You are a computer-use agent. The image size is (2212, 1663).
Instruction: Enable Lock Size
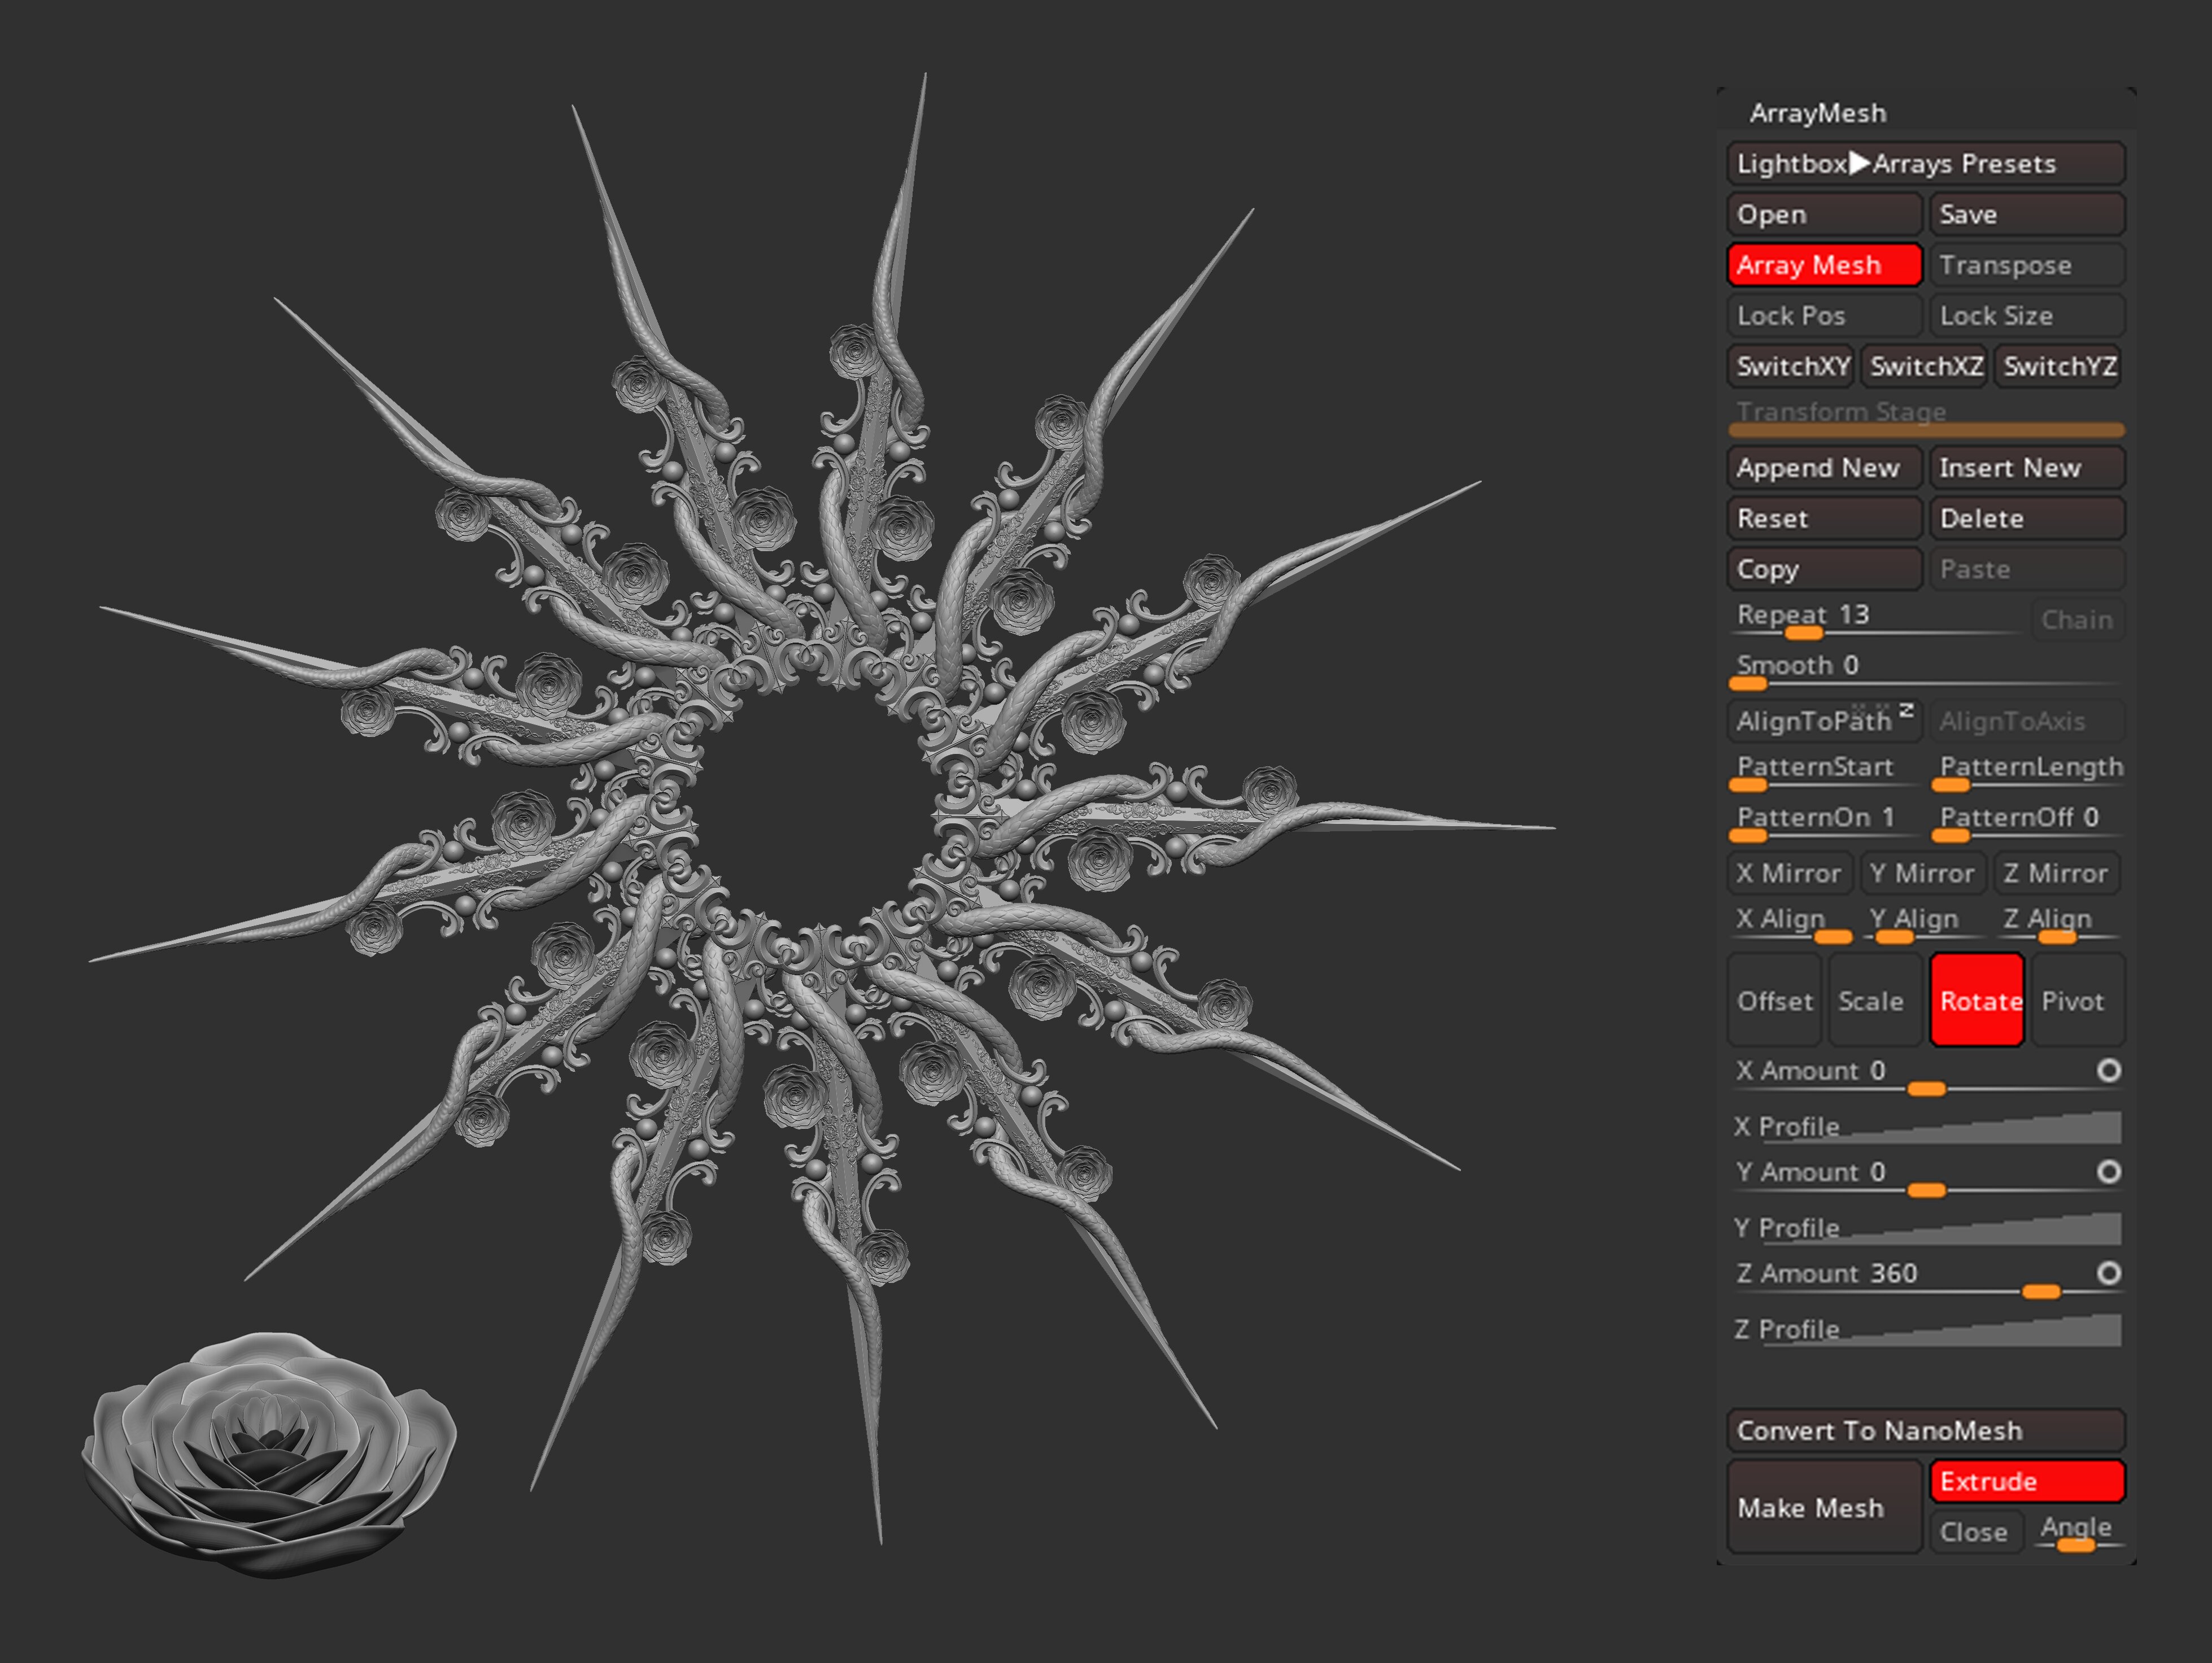click(x=2027, y=316)
